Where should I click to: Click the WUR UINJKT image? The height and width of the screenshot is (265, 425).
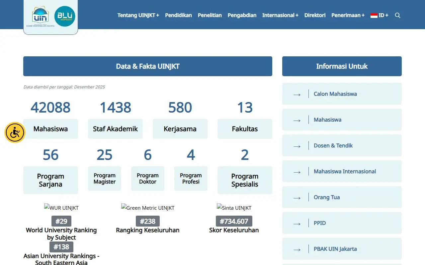pyautogui.click(x=61, y=208)
